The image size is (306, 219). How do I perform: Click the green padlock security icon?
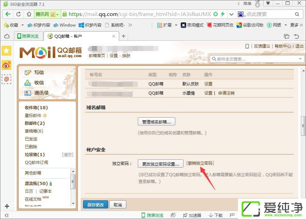(64, 14)
